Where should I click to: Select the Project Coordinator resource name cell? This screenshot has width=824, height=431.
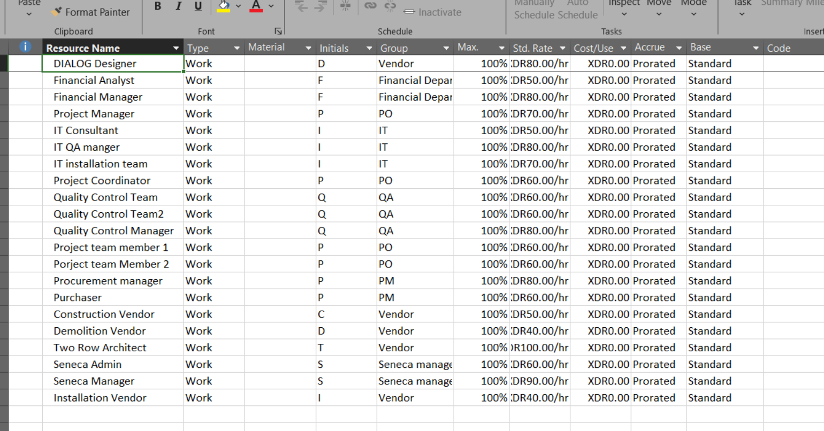(x=113, y=180)
